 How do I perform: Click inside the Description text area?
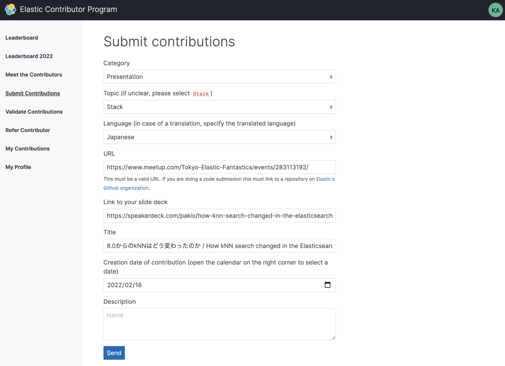(219, 324)
